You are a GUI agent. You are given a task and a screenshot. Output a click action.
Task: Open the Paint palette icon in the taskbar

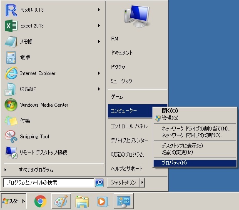click(x=61, y=201)
